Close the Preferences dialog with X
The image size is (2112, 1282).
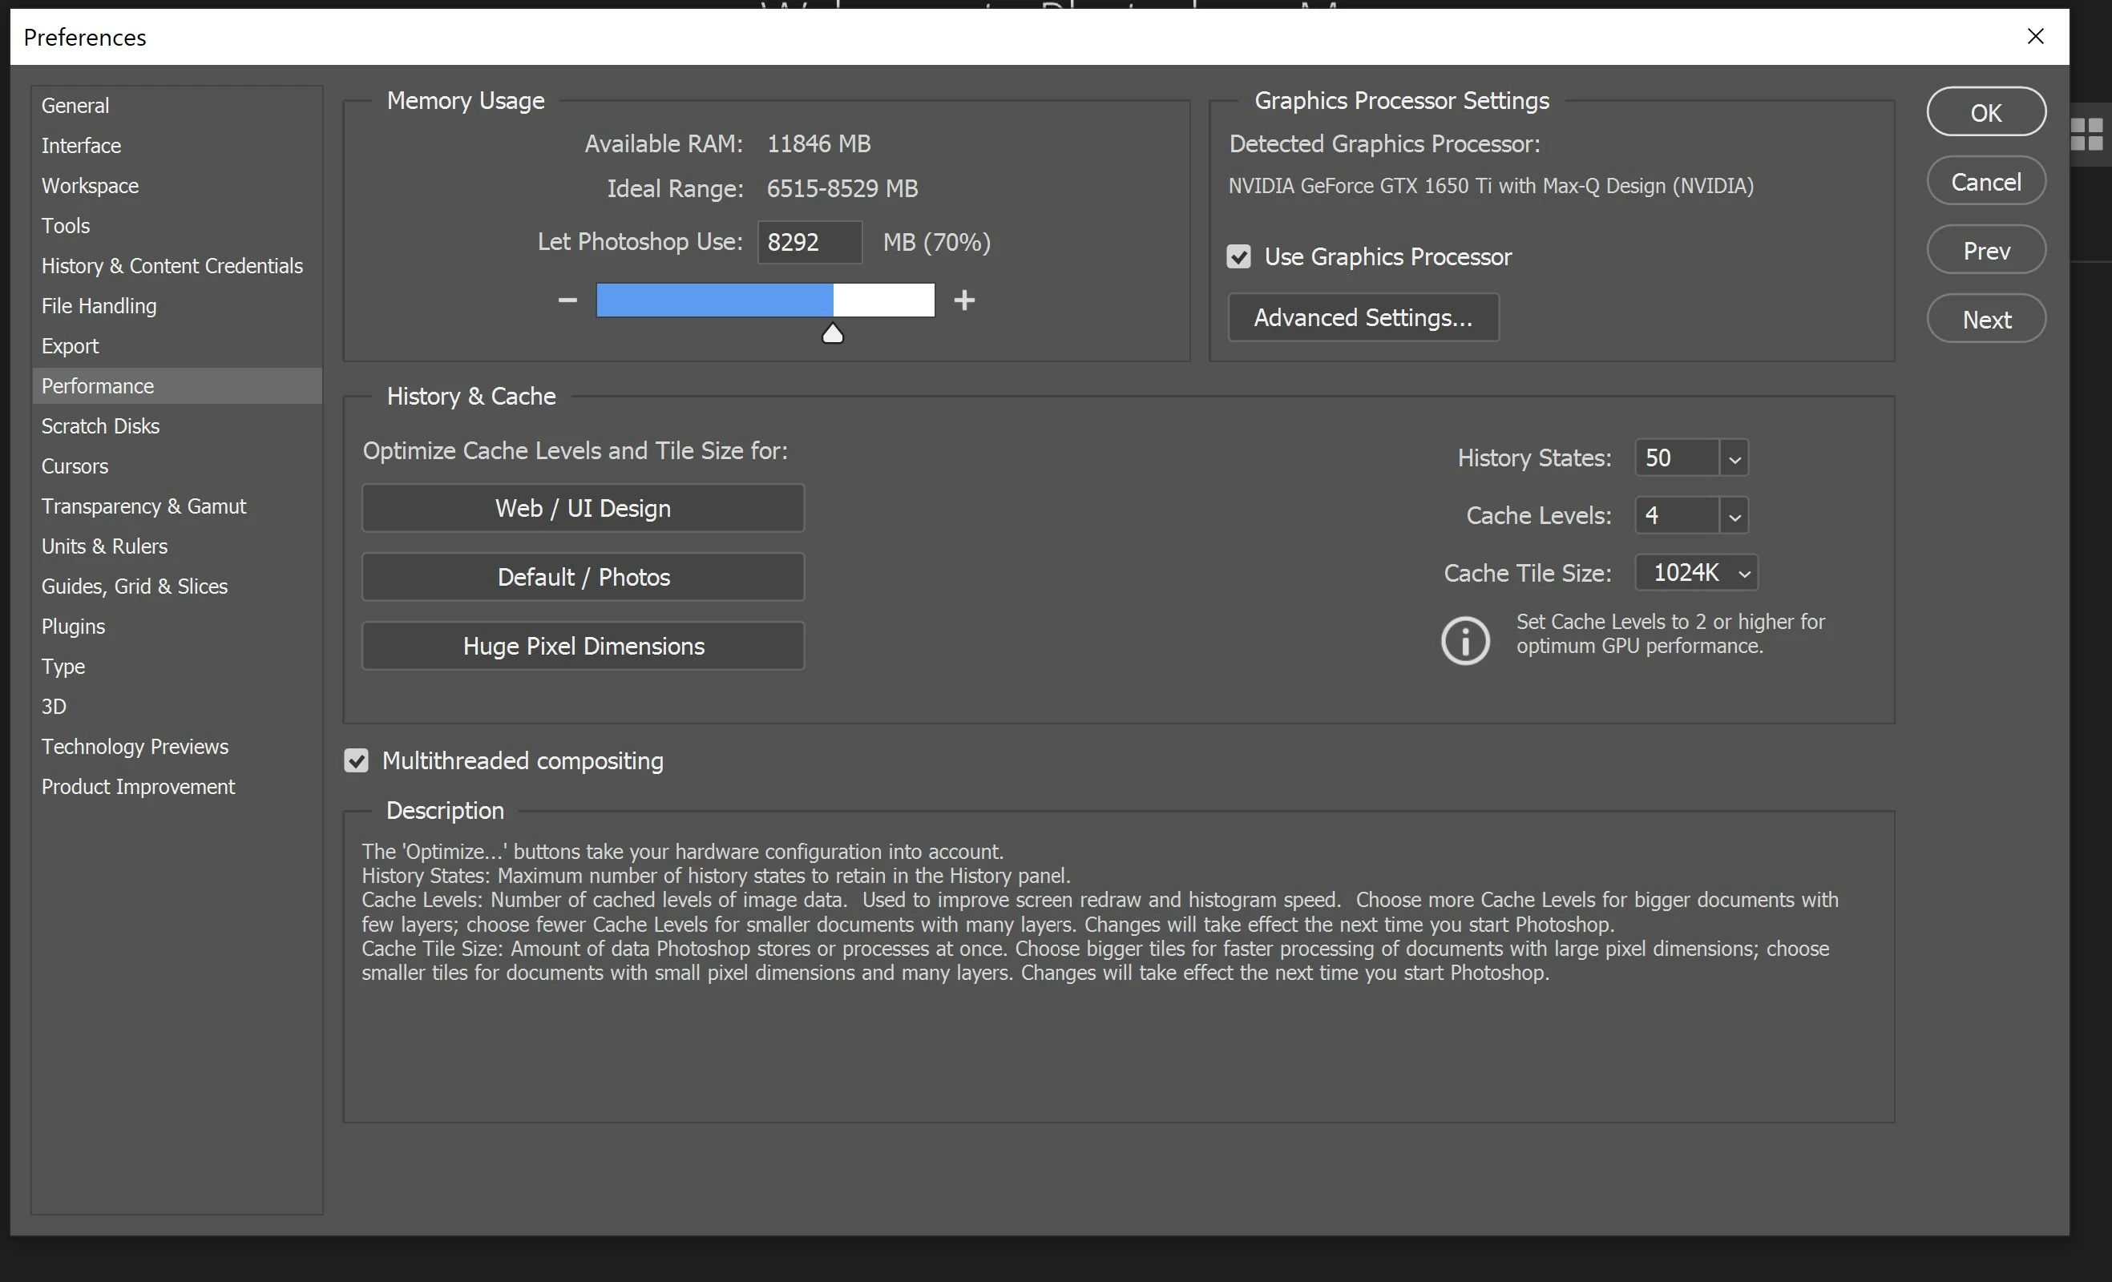click(2036, 36)
